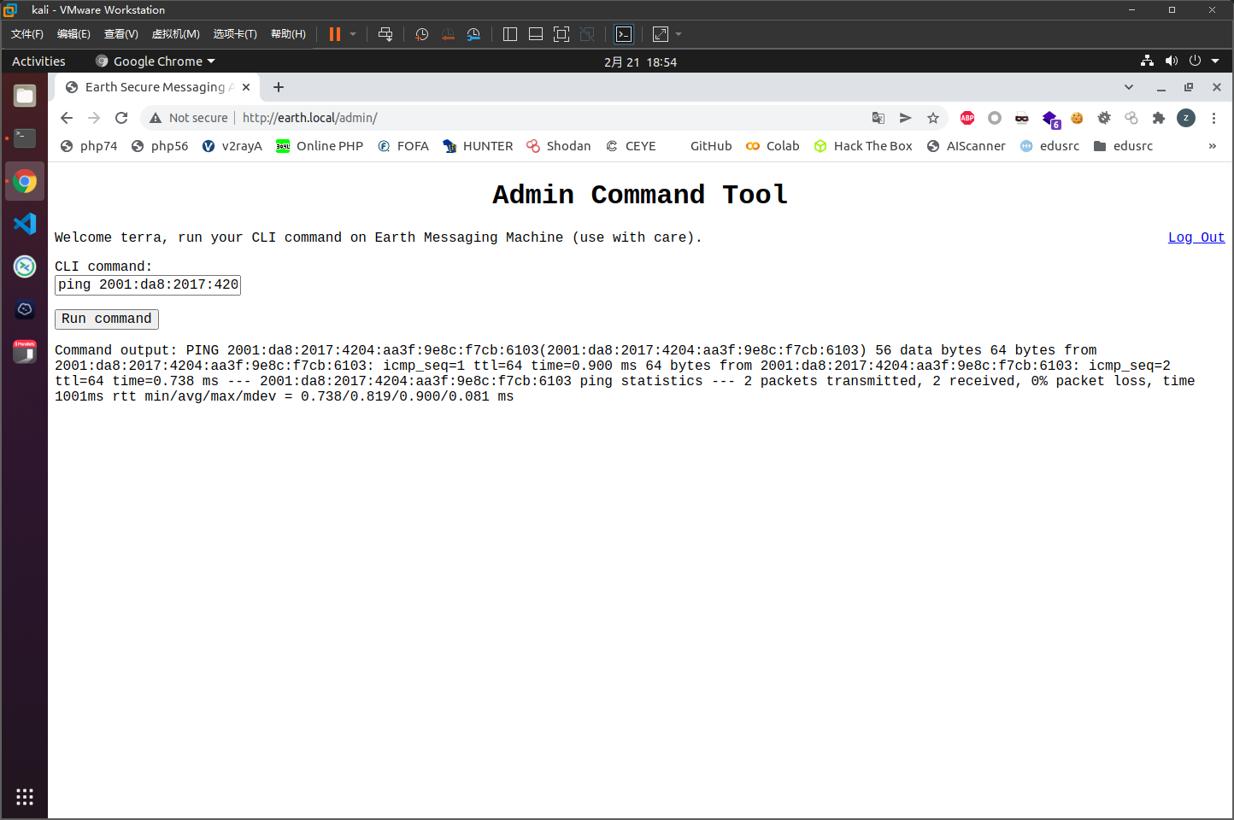Open VMware snapshot manager icon
Screen dimensions: 1234x820
point(473,34)
